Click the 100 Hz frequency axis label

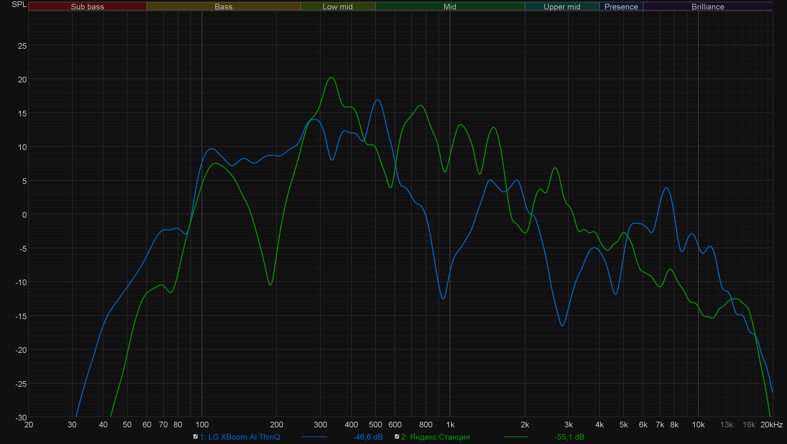pos(202,425)
